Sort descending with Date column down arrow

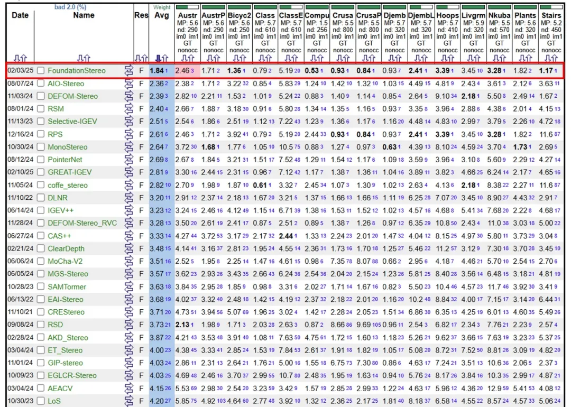click(17, 58)
